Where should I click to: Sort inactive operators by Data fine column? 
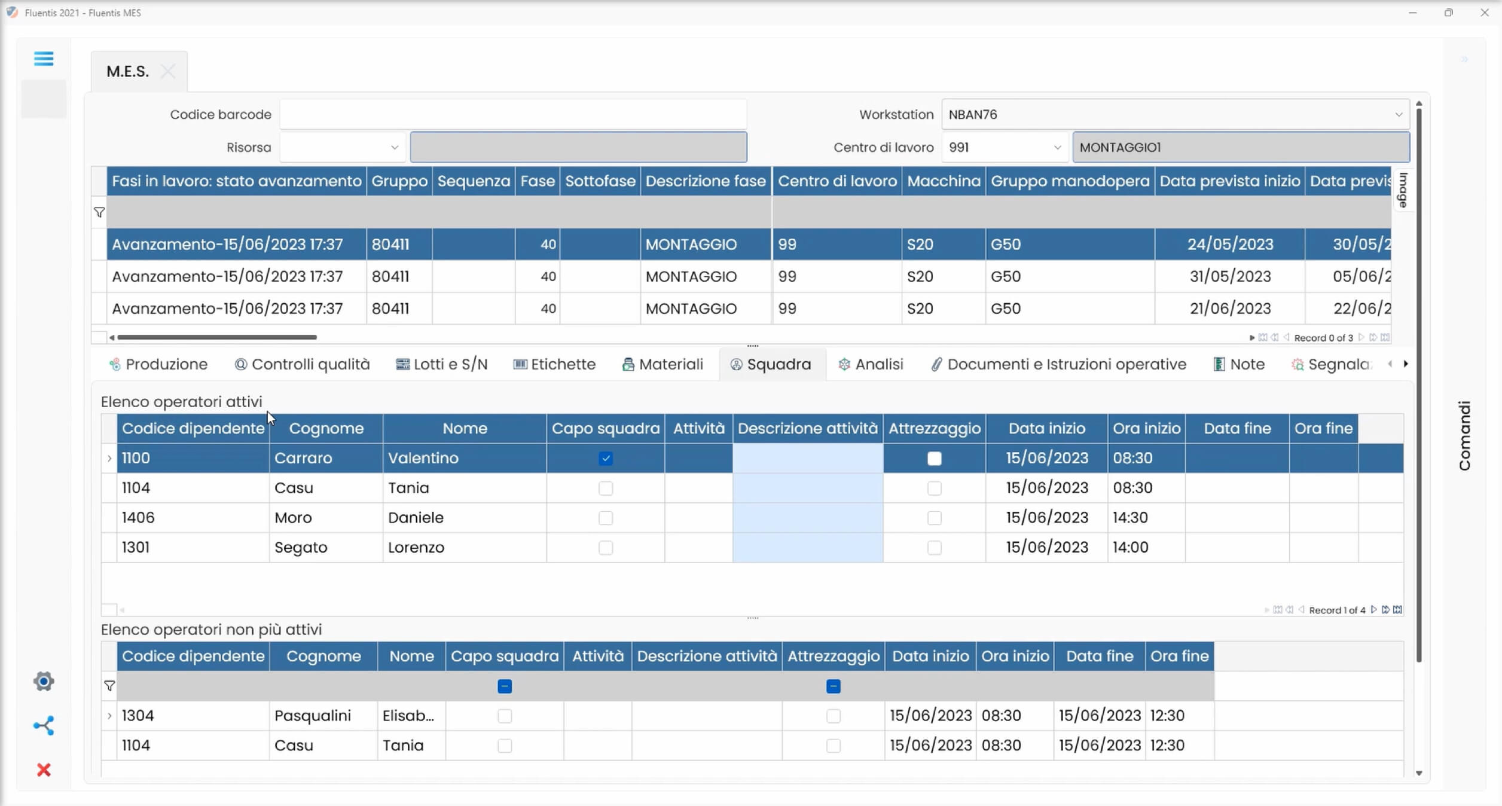tap(1100, 657)
